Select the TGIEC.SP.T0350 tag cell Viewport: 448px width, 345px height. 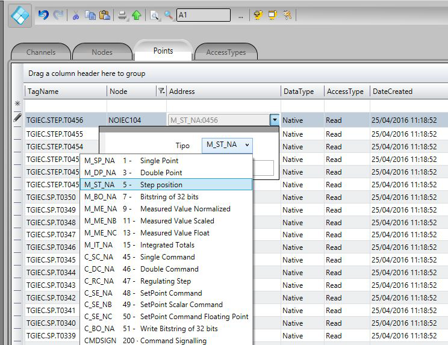click(x=52, y=197)
